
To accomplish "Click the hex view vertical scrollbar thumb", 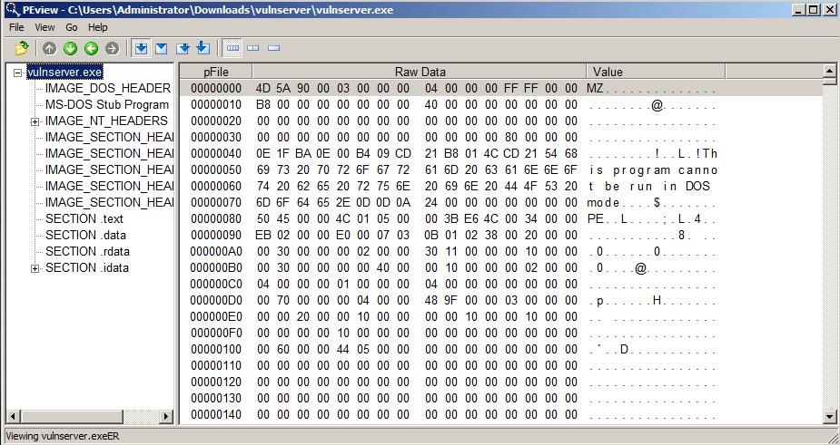I will click(829, 82).
